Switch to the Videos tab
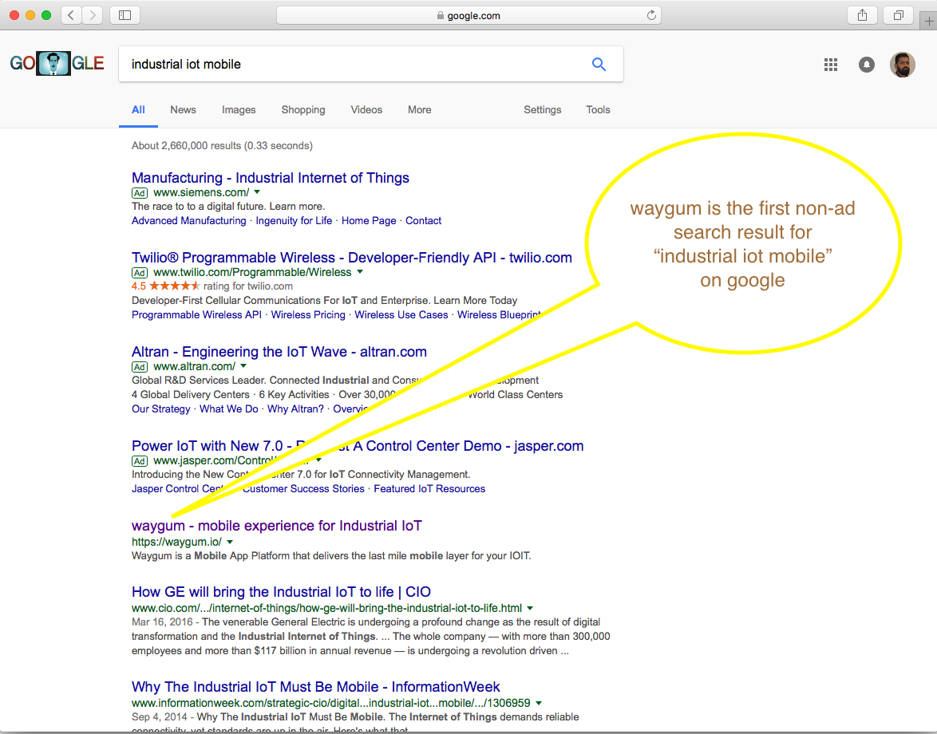Image resolution: width=937 pixels, height=734 pixels. click(366, 110)
